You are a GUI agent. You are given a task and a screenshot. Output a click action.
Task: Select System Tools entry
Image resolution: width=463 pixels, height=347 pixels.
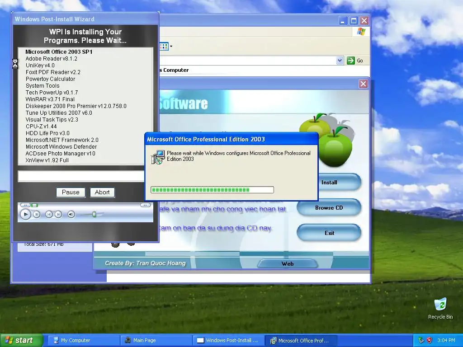(43, 86)
